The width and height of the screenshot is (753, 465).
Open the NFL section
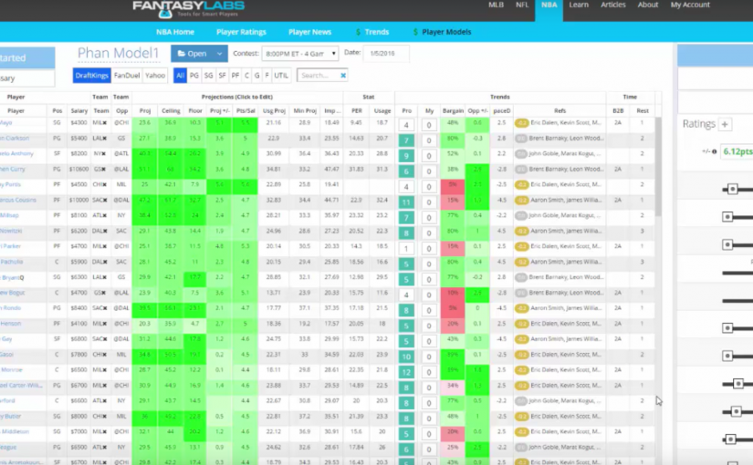click(522, 5)
